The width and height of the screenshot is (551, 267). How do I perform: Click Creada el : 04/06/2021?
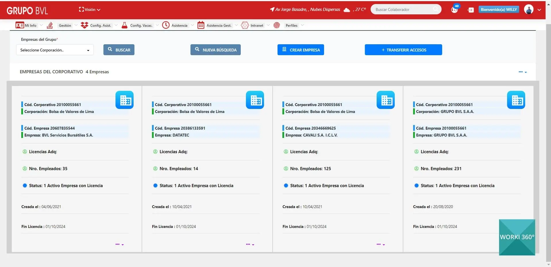pyautogui.click(x=41, y=207)
